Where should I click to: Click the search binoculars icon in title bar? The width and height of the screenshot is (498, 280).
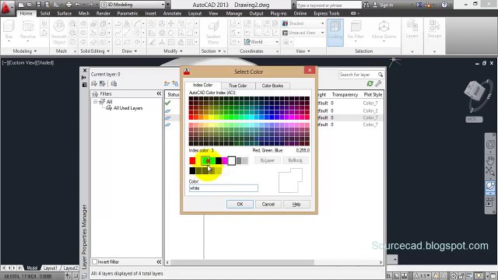click(x=366, y=5)
